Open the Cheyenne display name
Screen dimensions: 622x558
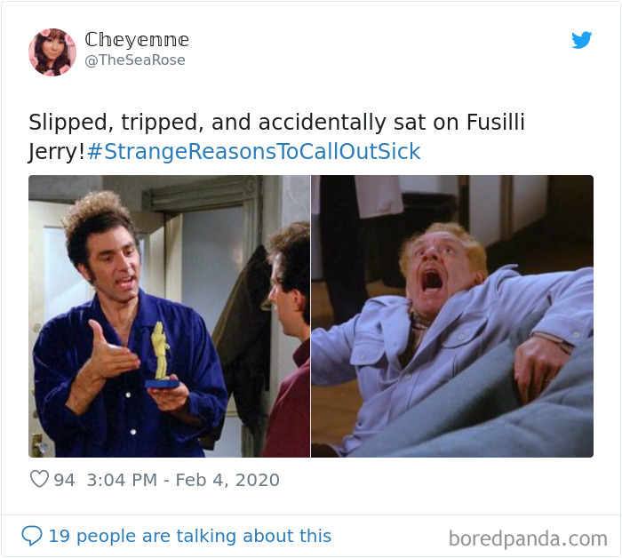click(137, 40)
